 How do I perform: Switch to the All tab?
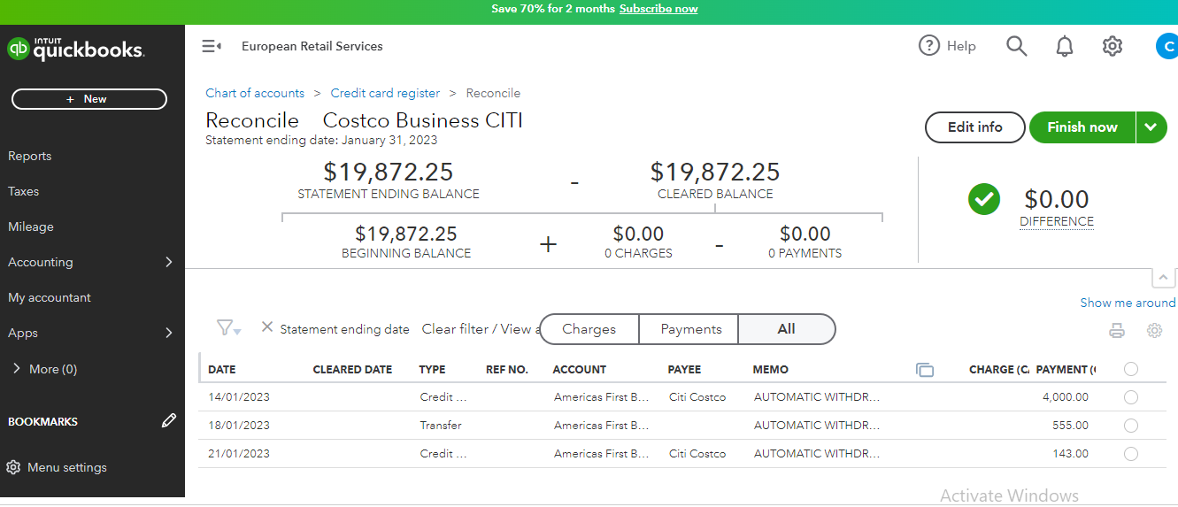787,329
